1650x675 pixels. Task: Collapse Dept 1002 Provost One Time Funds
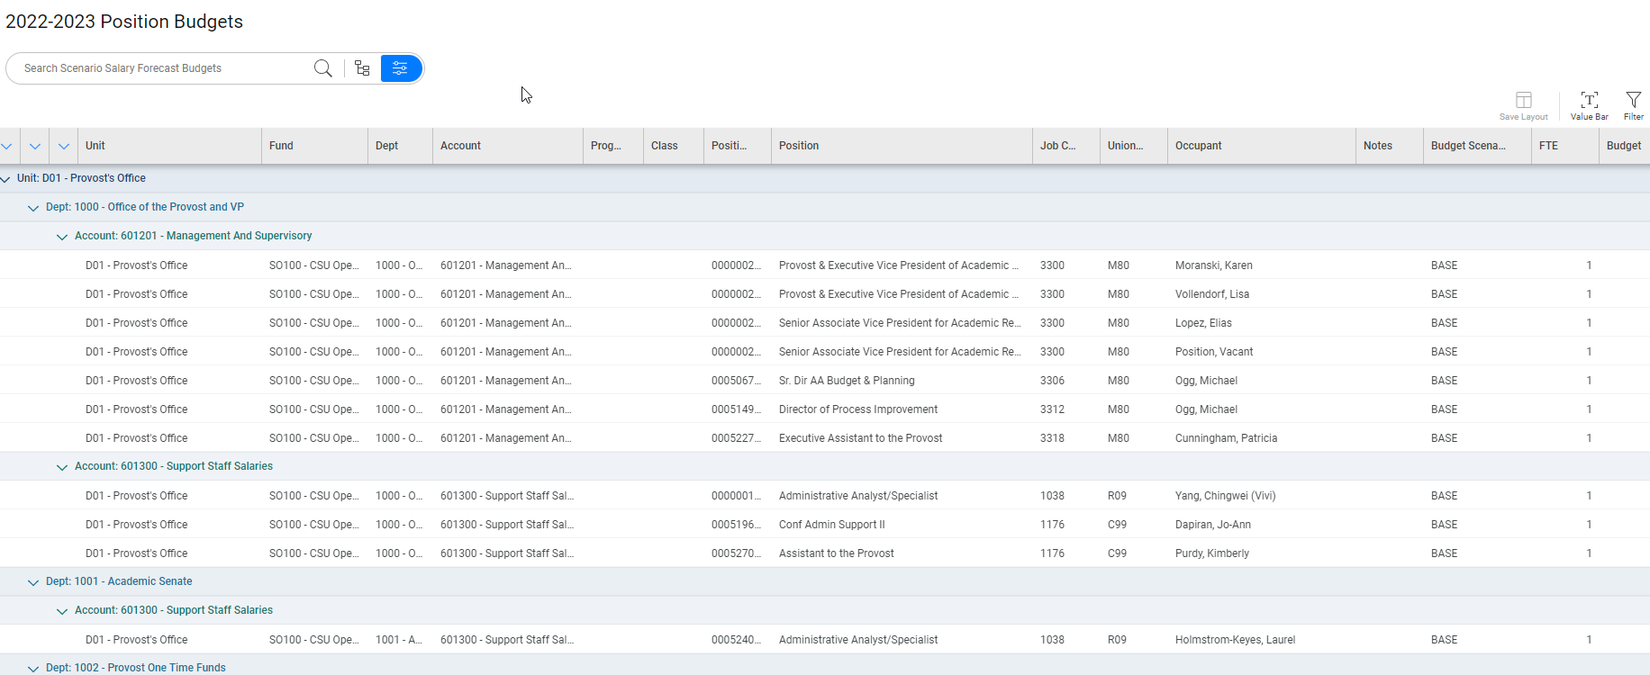coord(33,668)
